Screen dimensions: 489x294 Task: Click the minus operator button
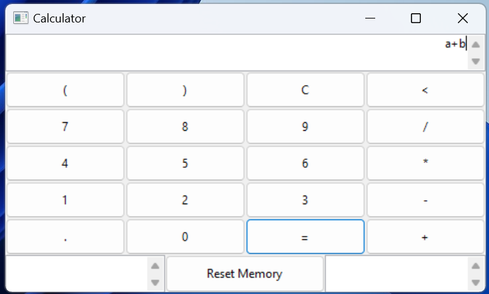click(425, 200)
